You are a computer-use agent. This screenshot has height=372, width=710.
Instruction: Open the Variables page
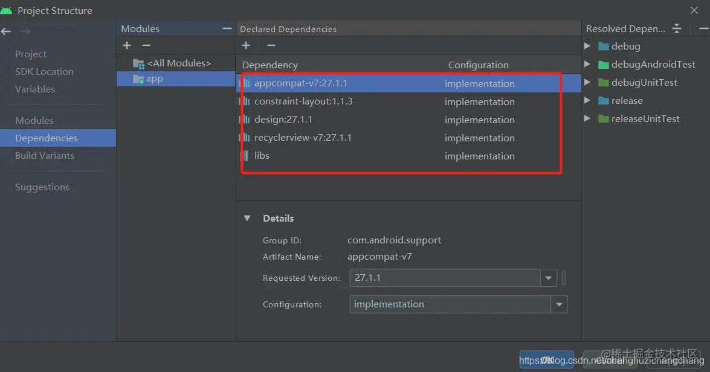coord(35,89)
